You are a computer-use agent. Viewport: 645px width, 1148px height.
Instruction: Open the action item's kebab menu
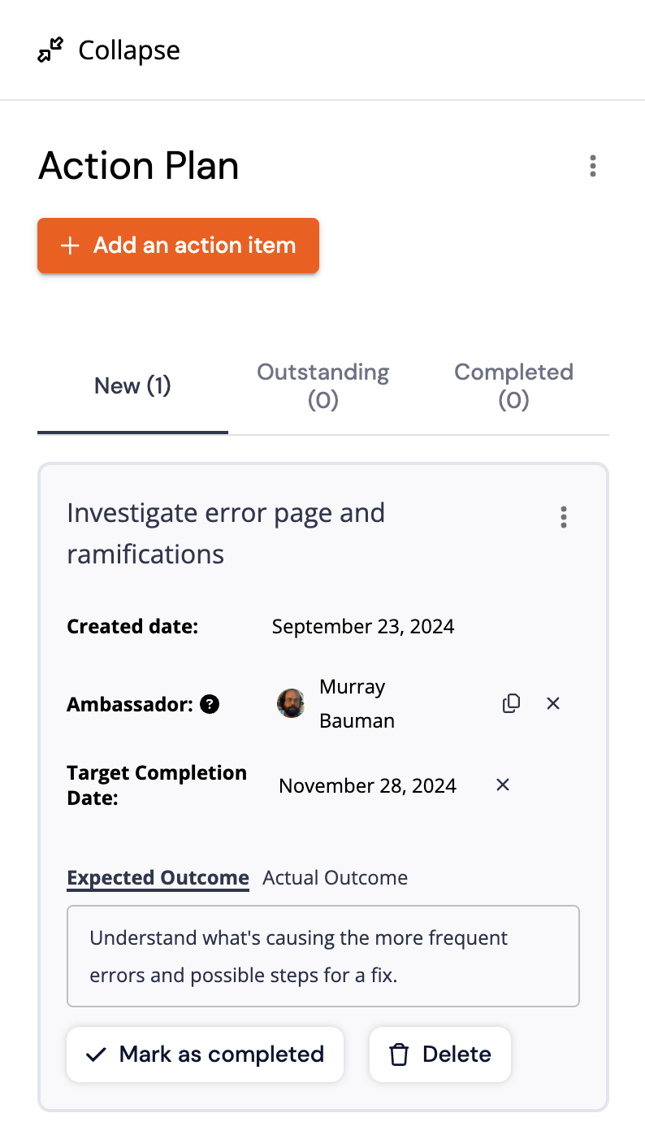(564, 517)
